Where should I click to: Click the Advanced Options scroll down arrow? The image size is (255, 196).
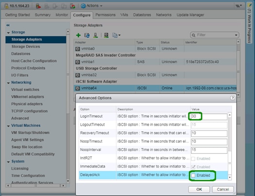point(230,178)
